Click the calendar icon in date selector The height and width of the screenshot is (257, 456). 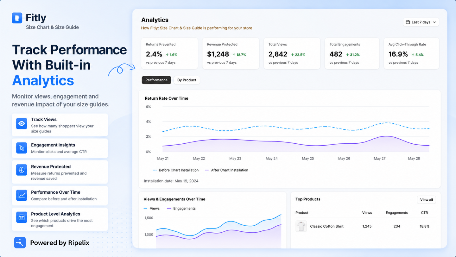pyautogui.click(x=408, y=22)
